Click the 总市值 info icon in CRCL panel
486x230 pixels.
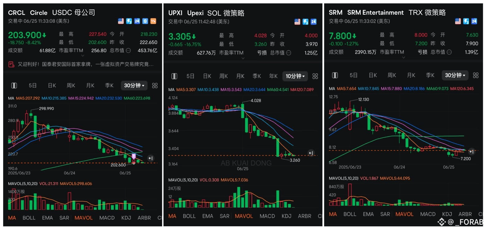pyautogui.click(x=128, y=50)
